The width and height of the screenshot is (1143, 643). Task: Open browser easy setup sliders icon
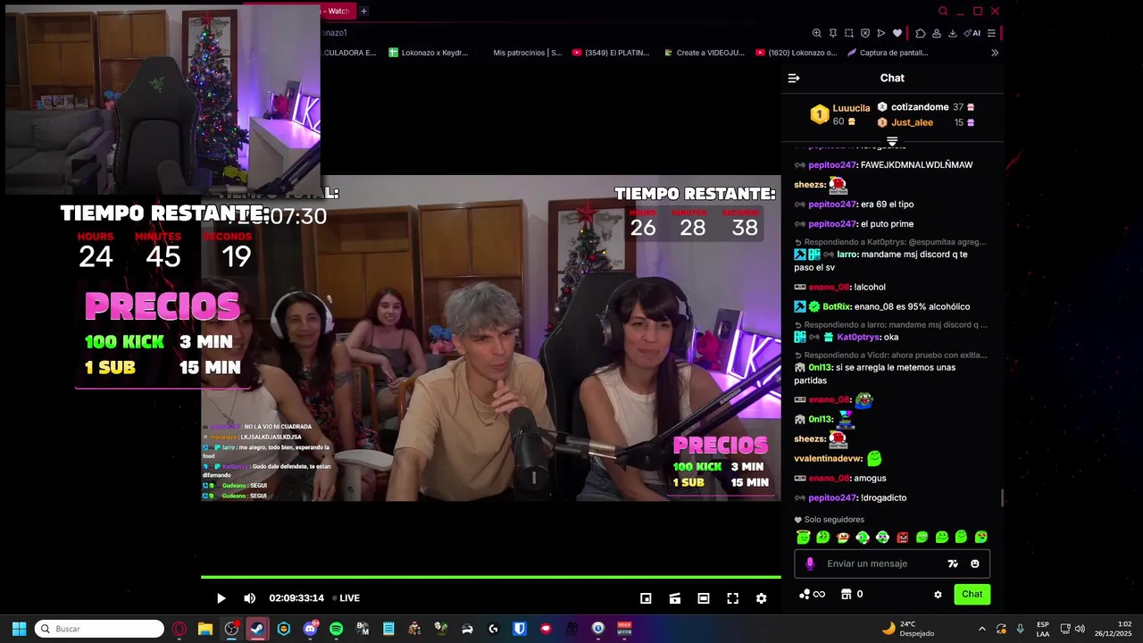pyautogui.click(x=991, y=33)
